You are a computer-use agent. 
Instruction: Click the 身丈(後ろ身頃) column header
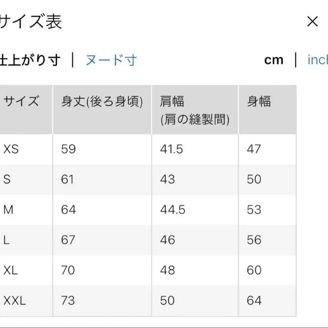click(102, 102)
